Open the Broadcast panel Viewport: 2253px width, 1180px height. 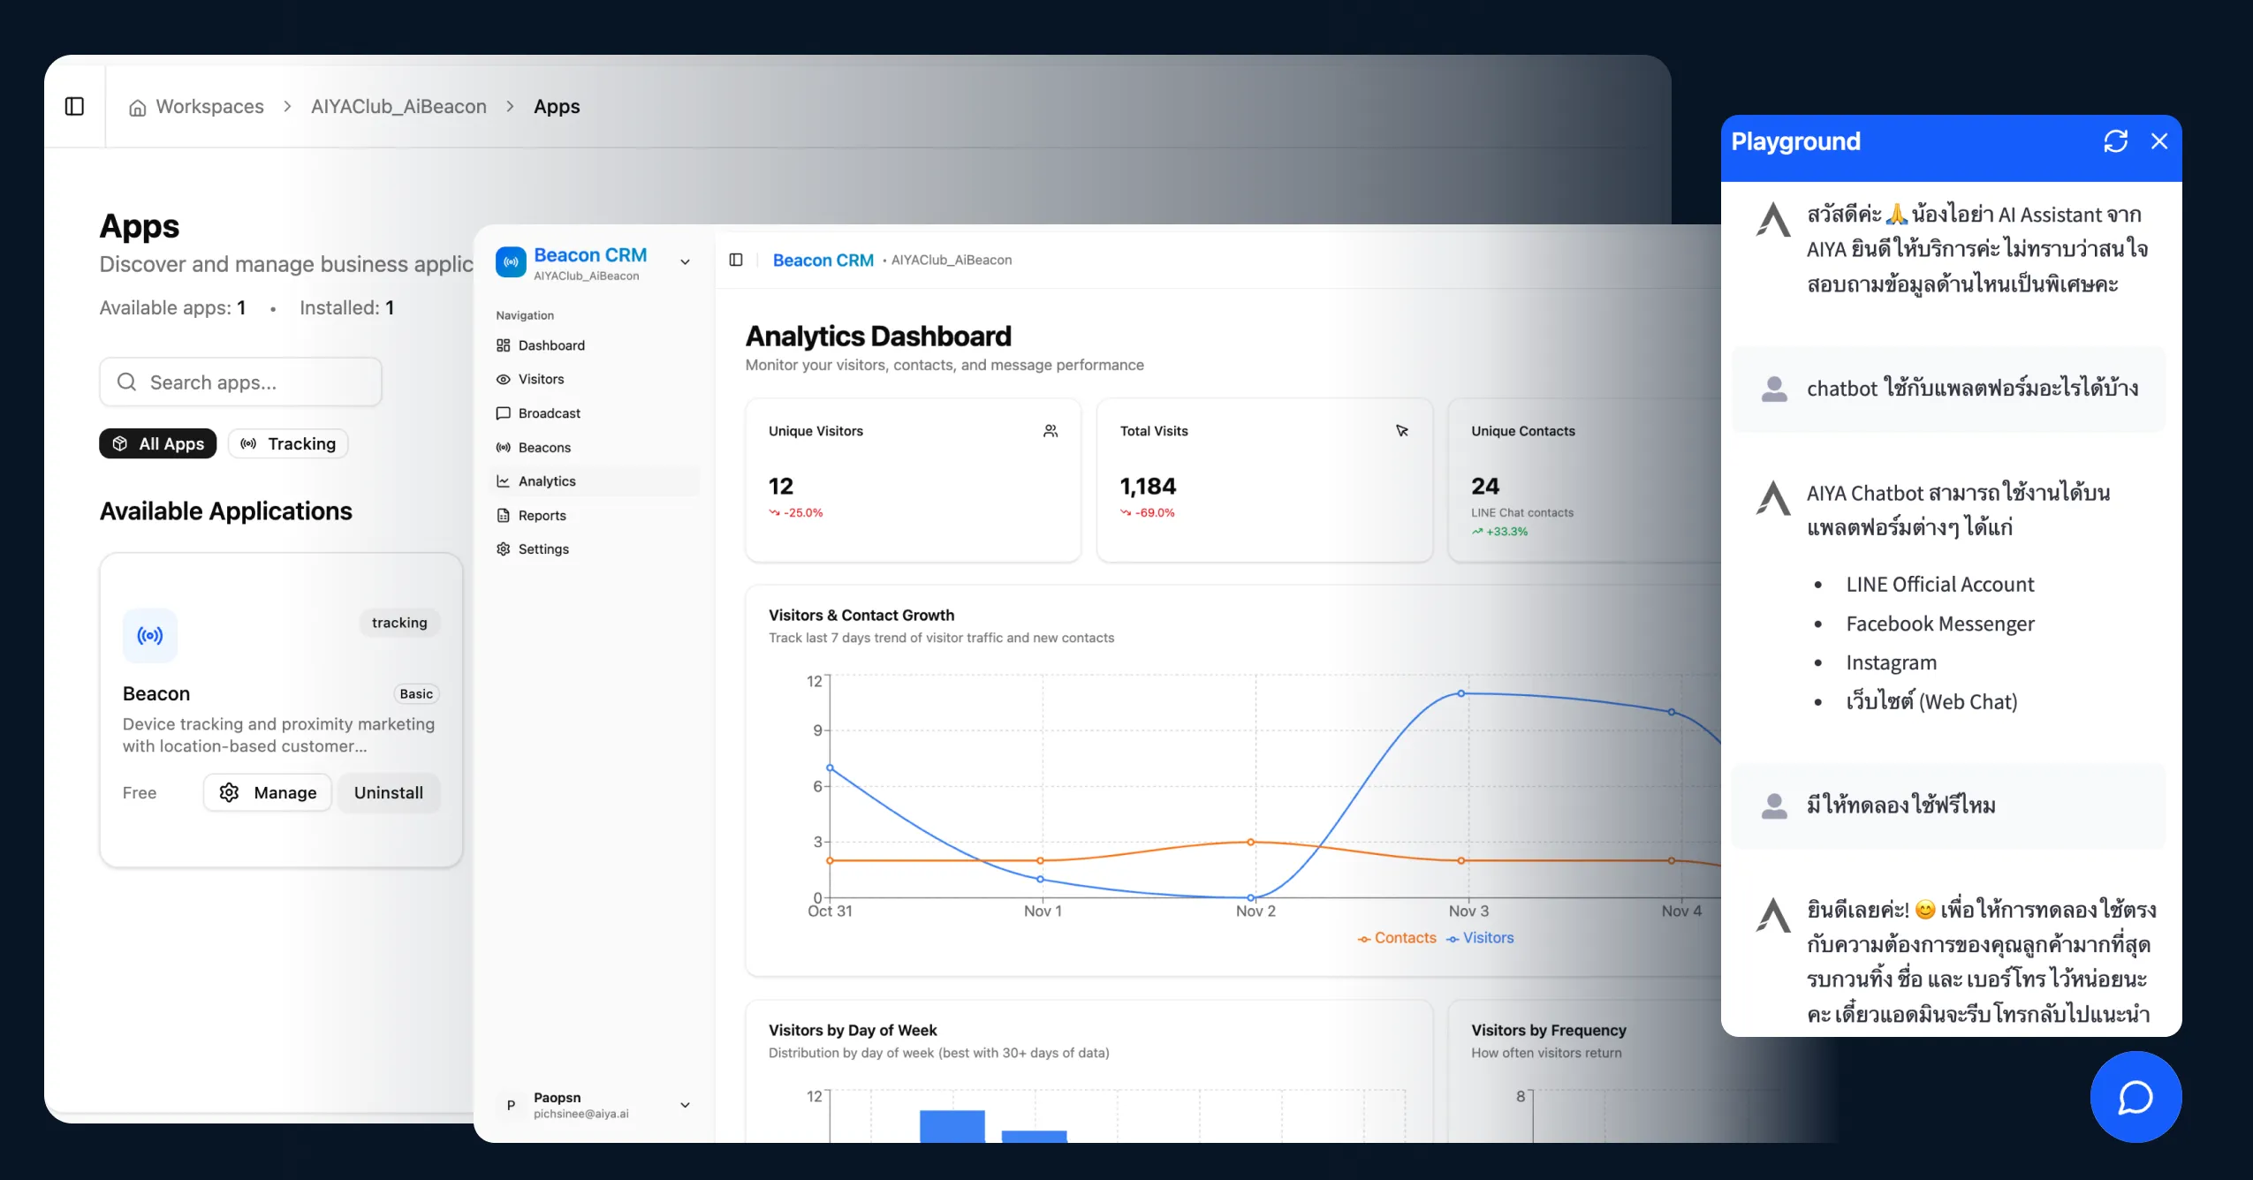[x=549, y=412]
